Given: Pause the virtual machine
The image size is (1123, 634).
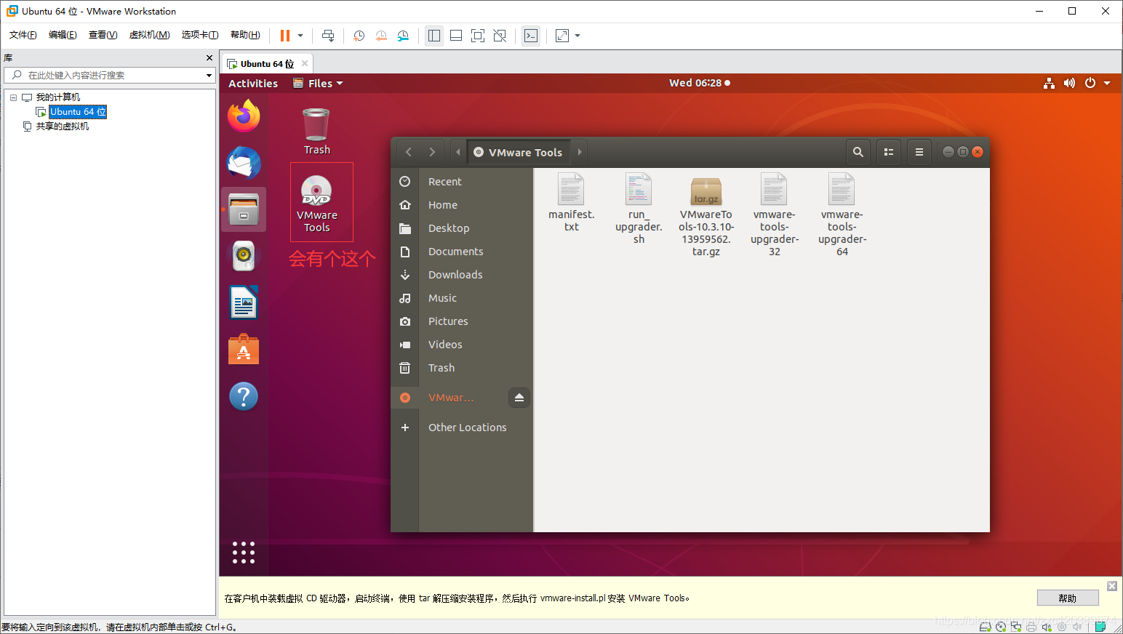Looking at the screenshot, I should pyautogui.click(x=285, y=36).
